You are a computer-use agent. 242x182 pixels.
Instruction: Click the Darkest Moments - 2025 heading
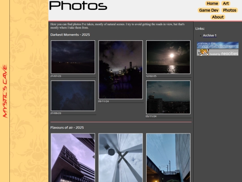pos(70,35)
